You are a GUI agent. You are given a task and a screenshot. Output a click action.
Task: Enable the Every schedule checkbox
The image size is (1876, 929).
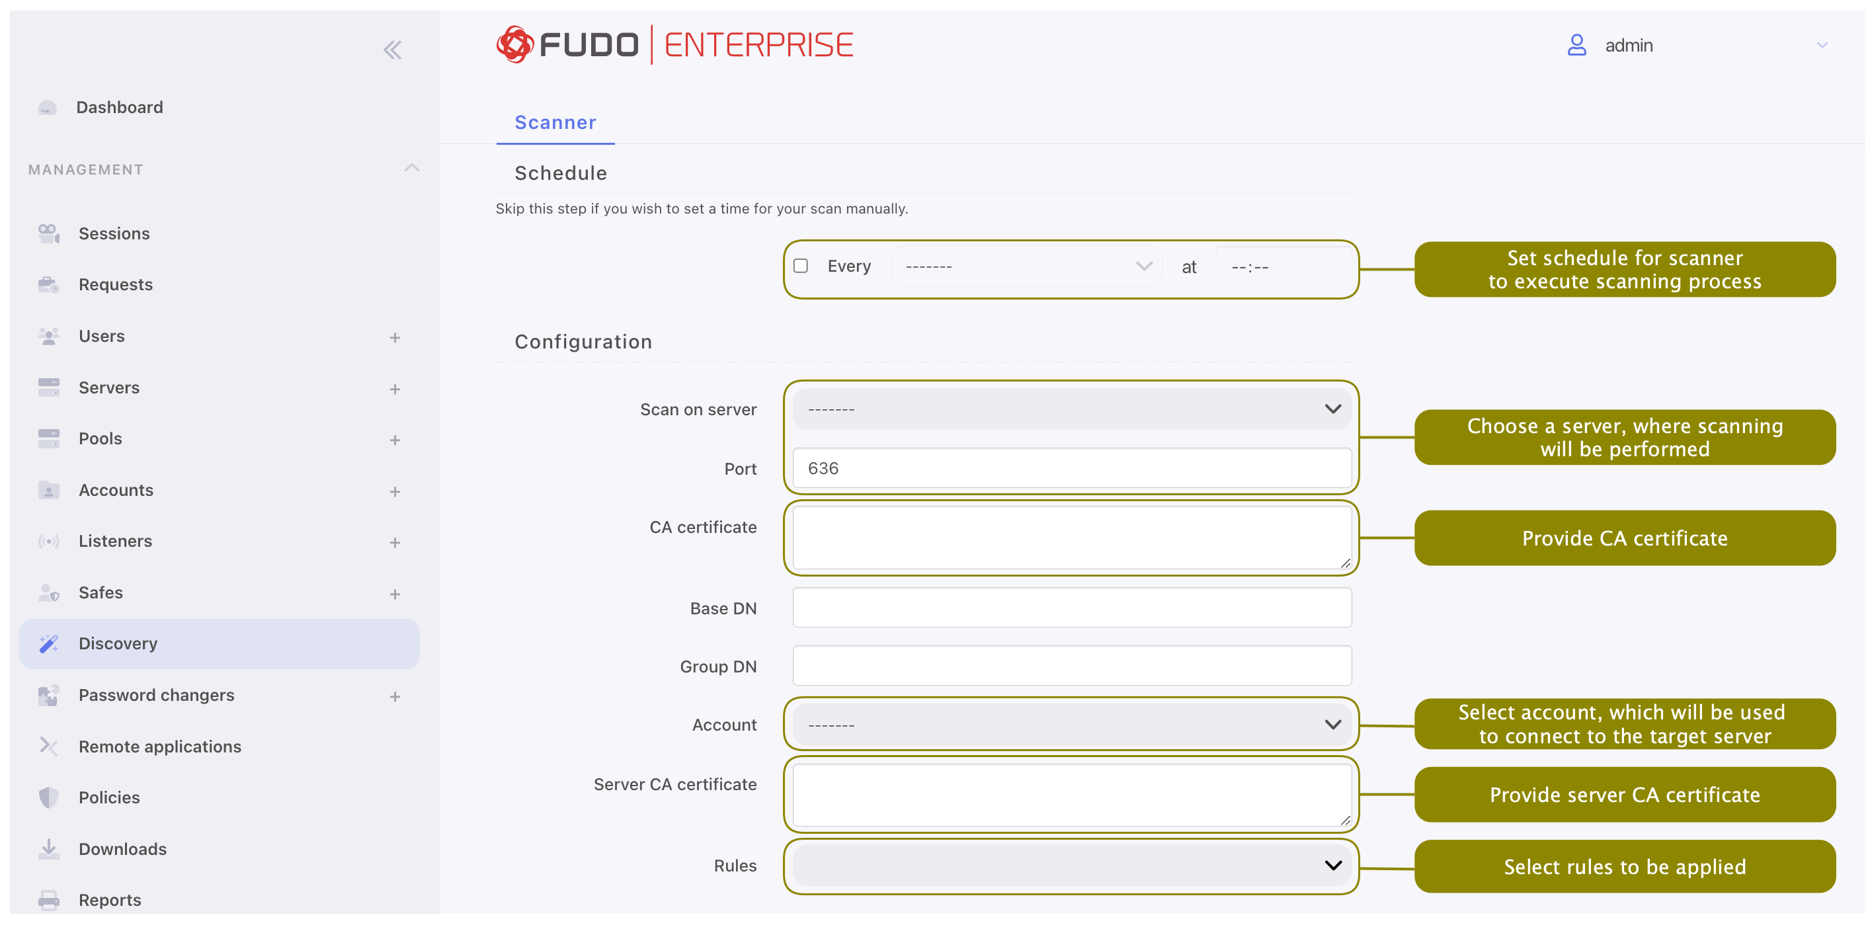[800, 266]
